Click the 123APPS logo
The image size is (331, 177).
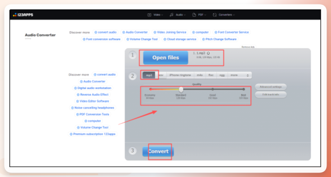coord(23,15)
